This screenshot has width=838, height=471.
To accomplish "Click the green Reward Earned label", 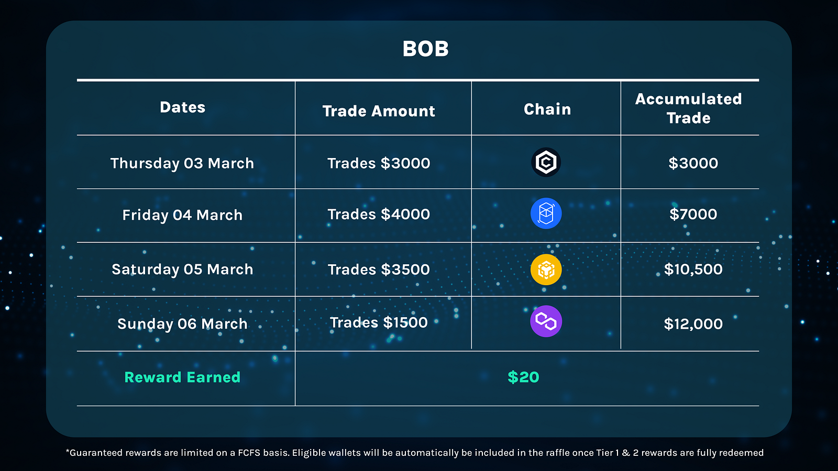I will pos(182,377).
